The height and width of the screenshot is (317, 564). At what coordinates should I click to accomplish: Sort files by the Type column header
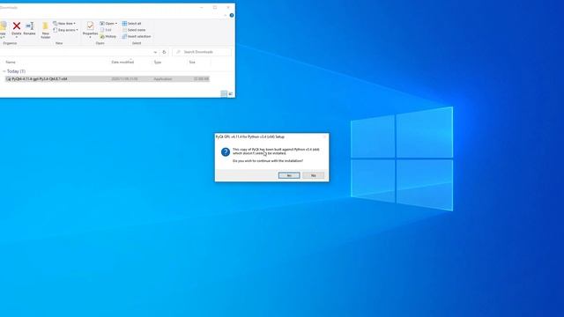pos(158,63)
